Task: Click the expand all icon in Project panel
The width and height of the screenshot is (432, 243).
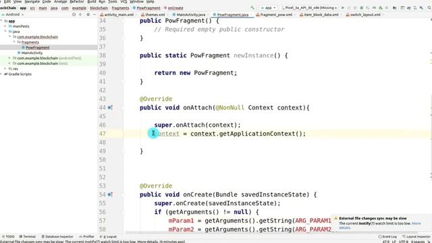Action: click(x=80, y=15)
